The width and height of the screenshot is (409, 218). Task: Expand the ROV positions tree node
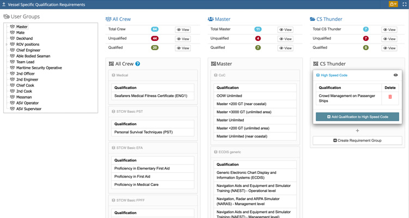coord(7,44)
